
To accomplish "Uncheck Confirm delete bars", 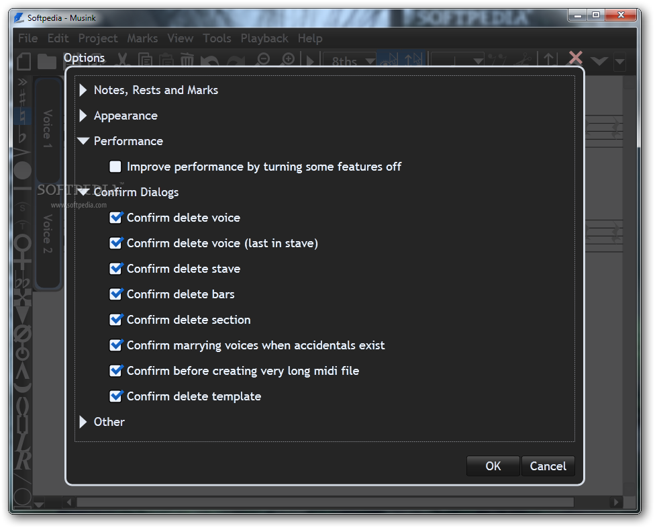I will click(x=115, y=294).
